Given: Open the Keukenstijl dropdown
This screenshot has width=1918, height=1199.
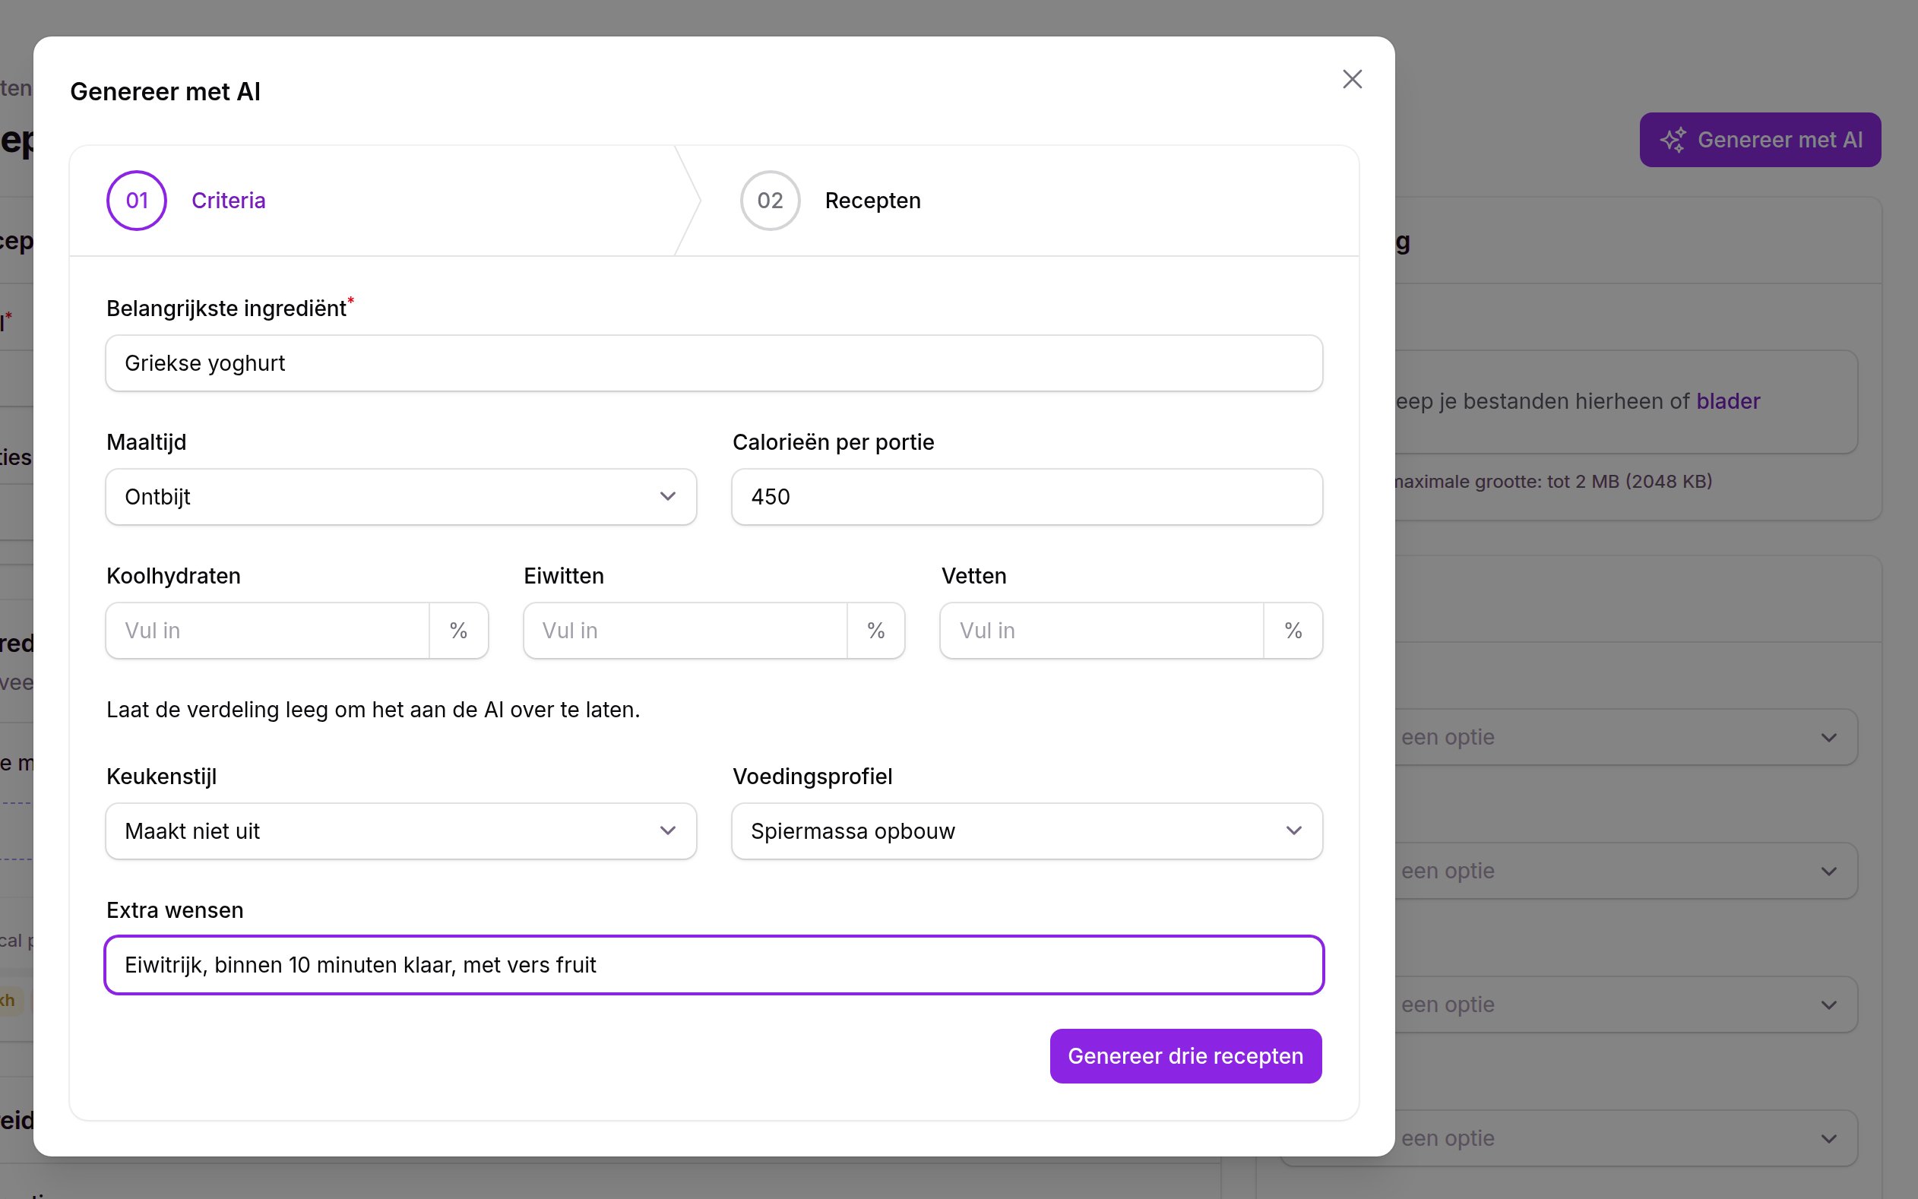Looking at the screenshot, I should click(x=401, y=831).
